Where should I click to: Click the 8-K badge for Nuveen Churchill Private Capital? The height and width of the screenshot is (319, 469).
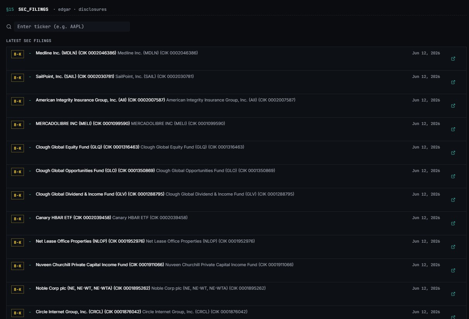(17, 266)
